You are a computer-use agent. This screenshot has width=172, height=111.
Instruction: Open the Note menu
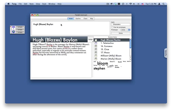click(x=31, y=4)
